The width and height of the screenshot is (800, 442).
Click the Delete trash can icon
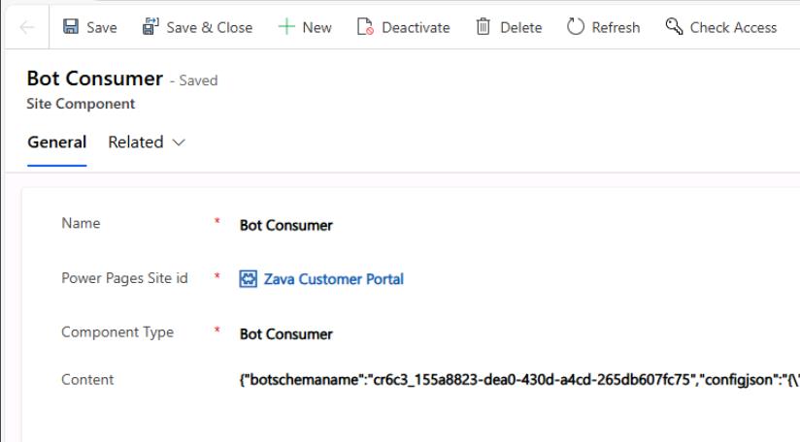tap(483, 26)
